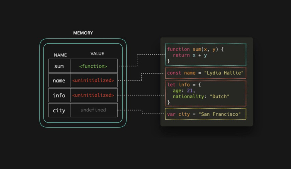Viewport: 291px width, 169px height.
Task: Click the <uninitialized> value in the info row
Action: coord(93,95)
